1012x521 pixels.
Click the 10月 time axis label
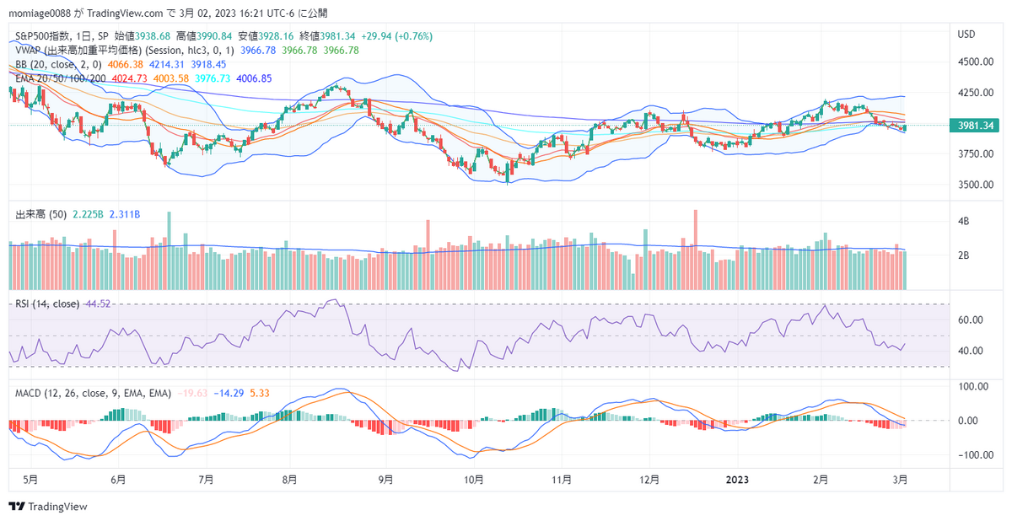473,479
